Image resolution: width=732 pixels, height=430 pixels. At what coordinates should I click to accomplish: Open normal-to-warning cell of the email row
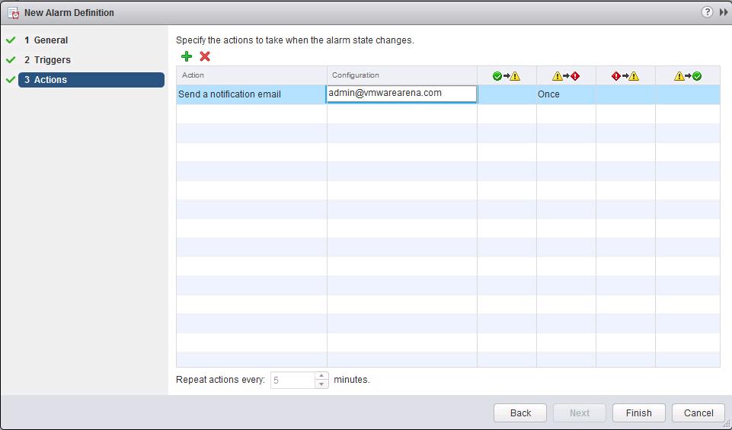coord(507,94)
